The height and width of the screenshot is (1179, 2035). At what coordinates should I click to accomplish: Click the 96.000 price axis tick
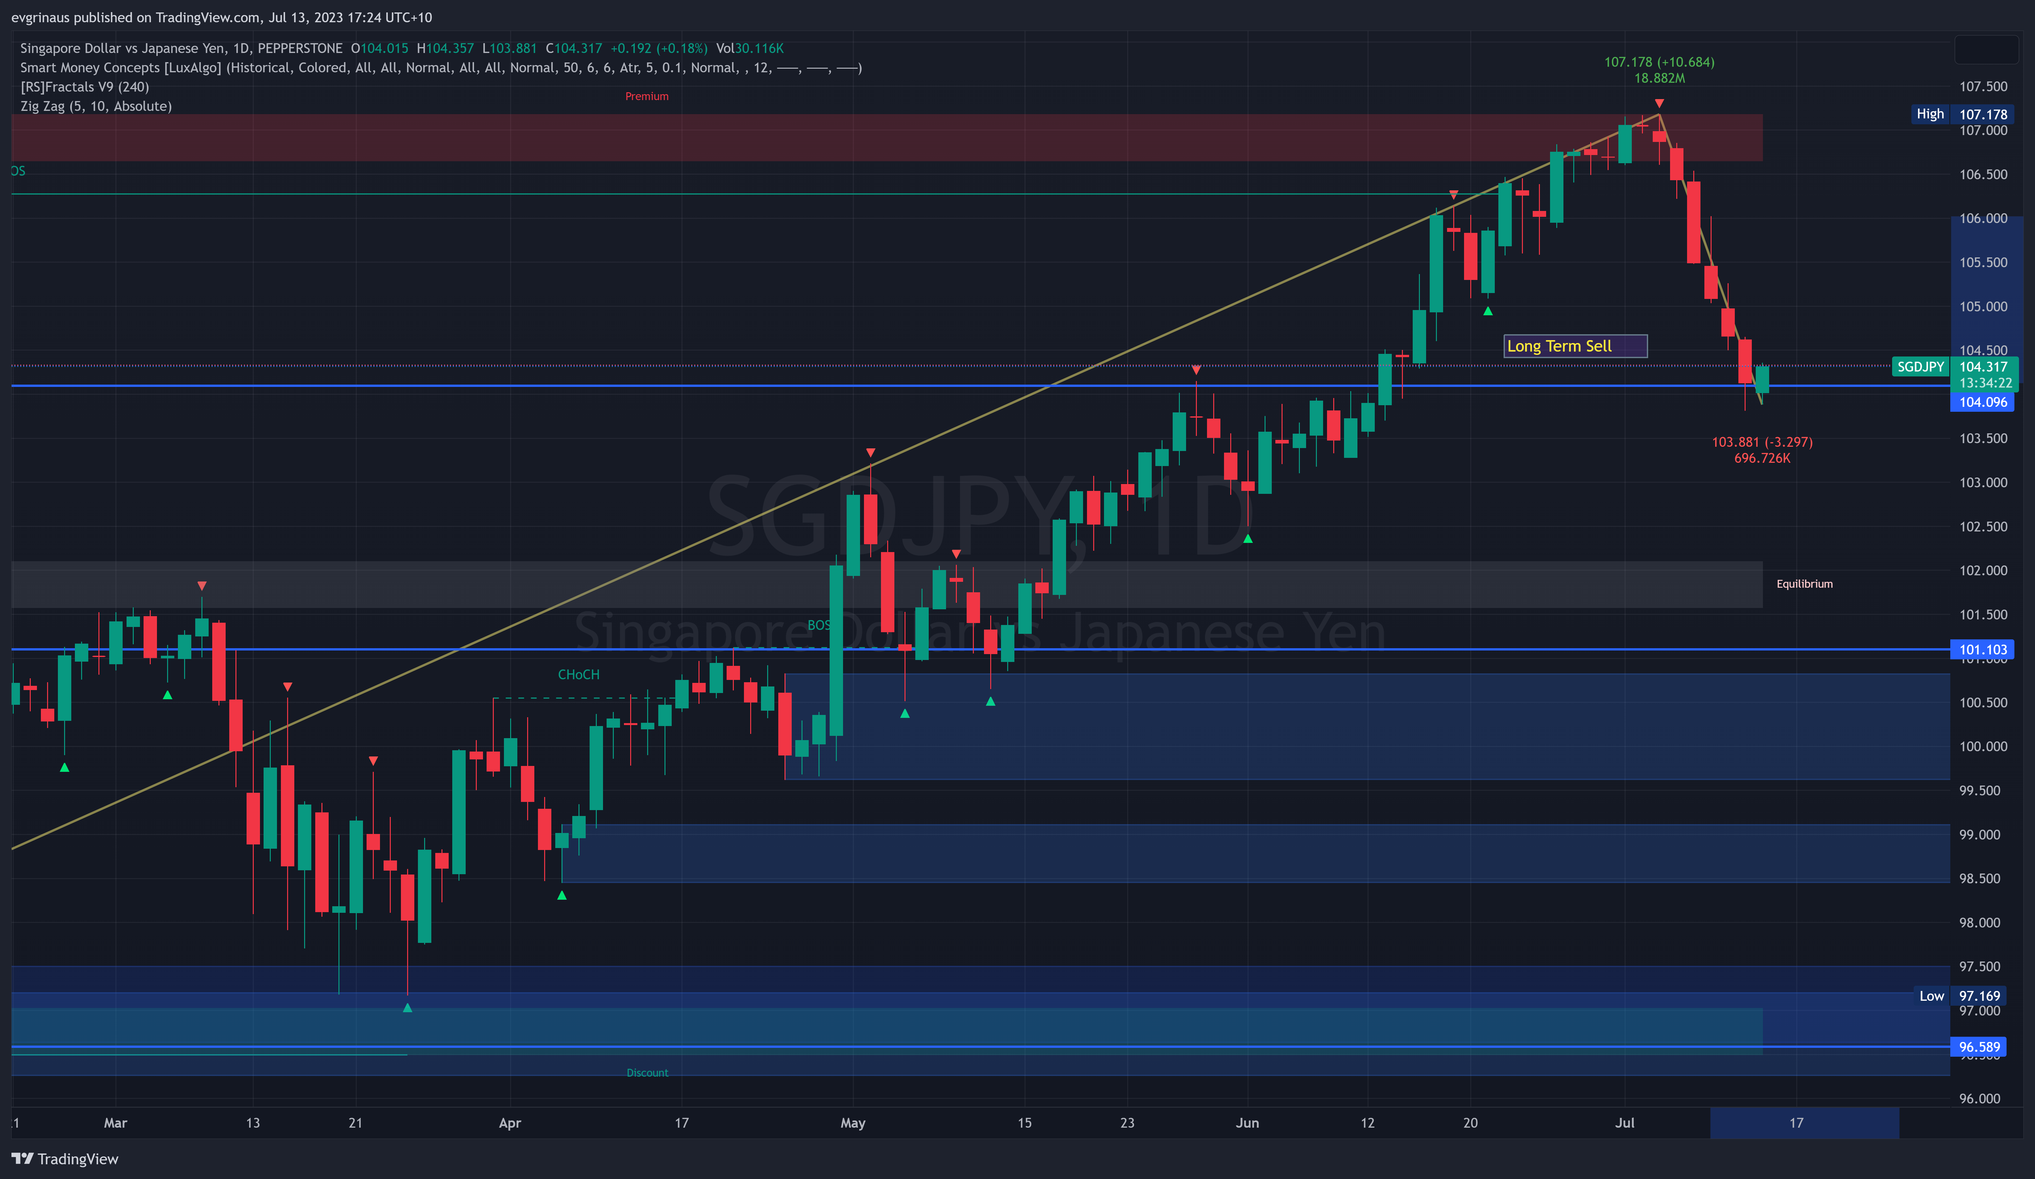point(1980,1099)
